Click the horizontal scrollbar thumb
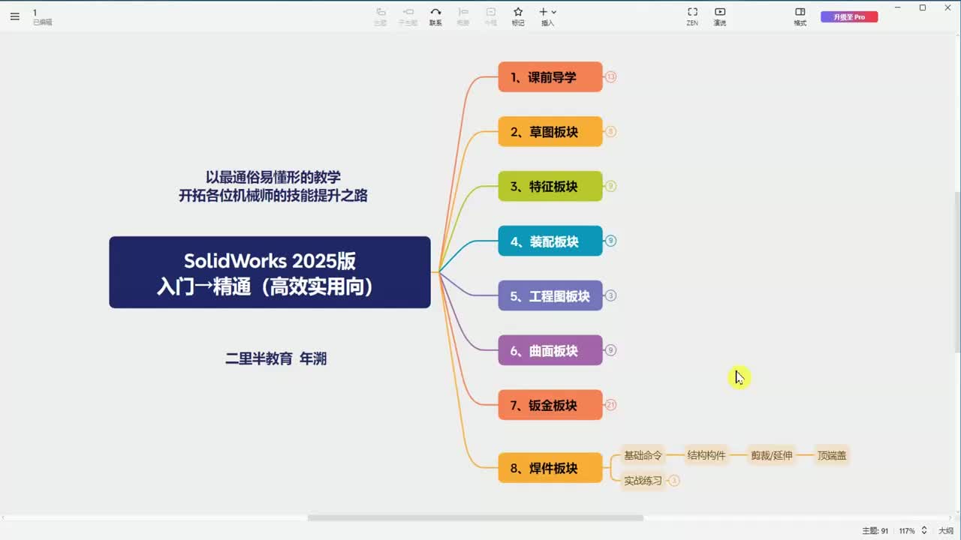This screenshot has height=540, width=961. click(475, 517)
